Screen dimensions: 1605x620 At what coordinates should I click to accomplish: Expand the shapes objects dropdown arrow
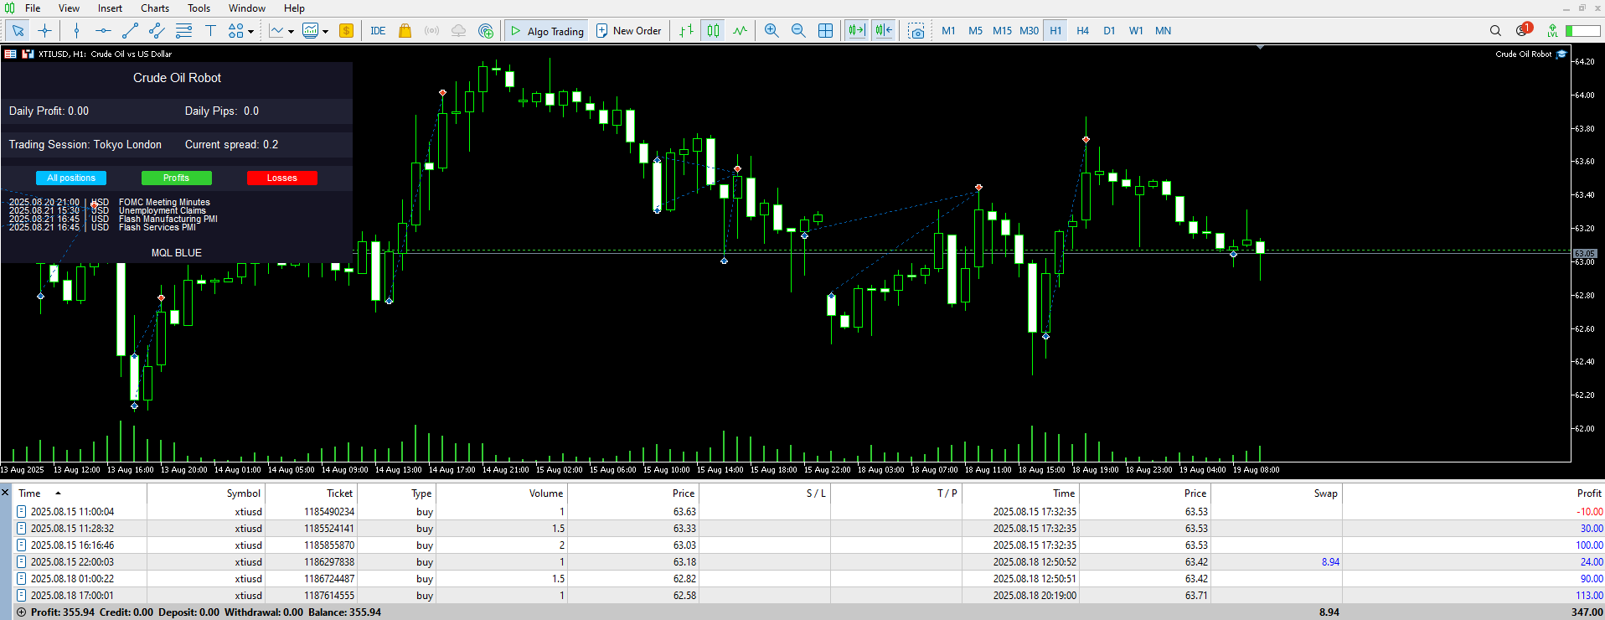250,32
